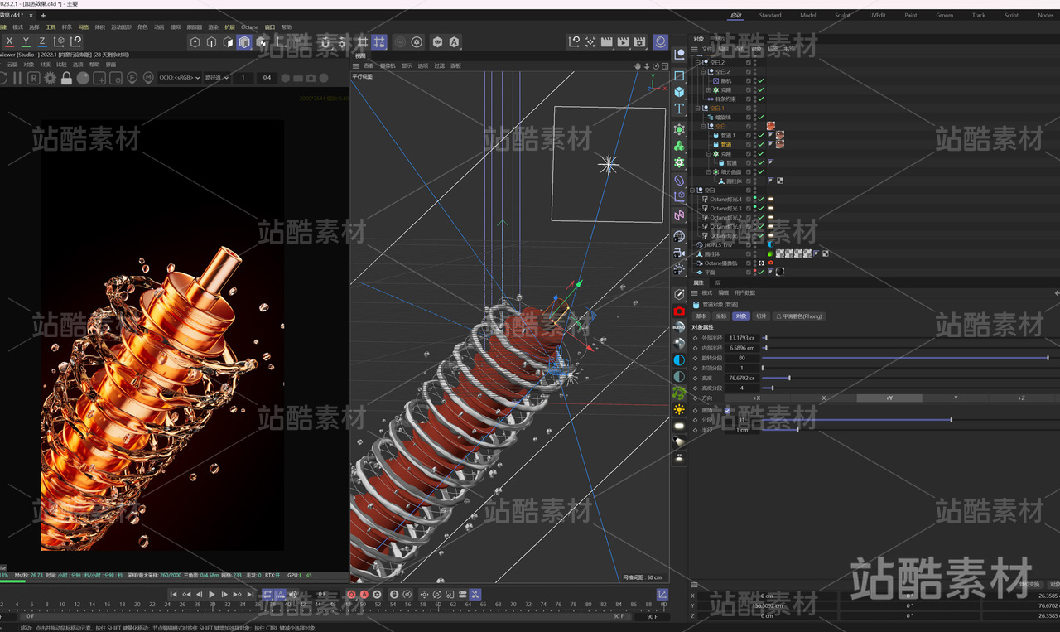This screenshot has width=1060, height=632.
Task: Click the timeline sound speaker icon
Action: tap(292, 595)
